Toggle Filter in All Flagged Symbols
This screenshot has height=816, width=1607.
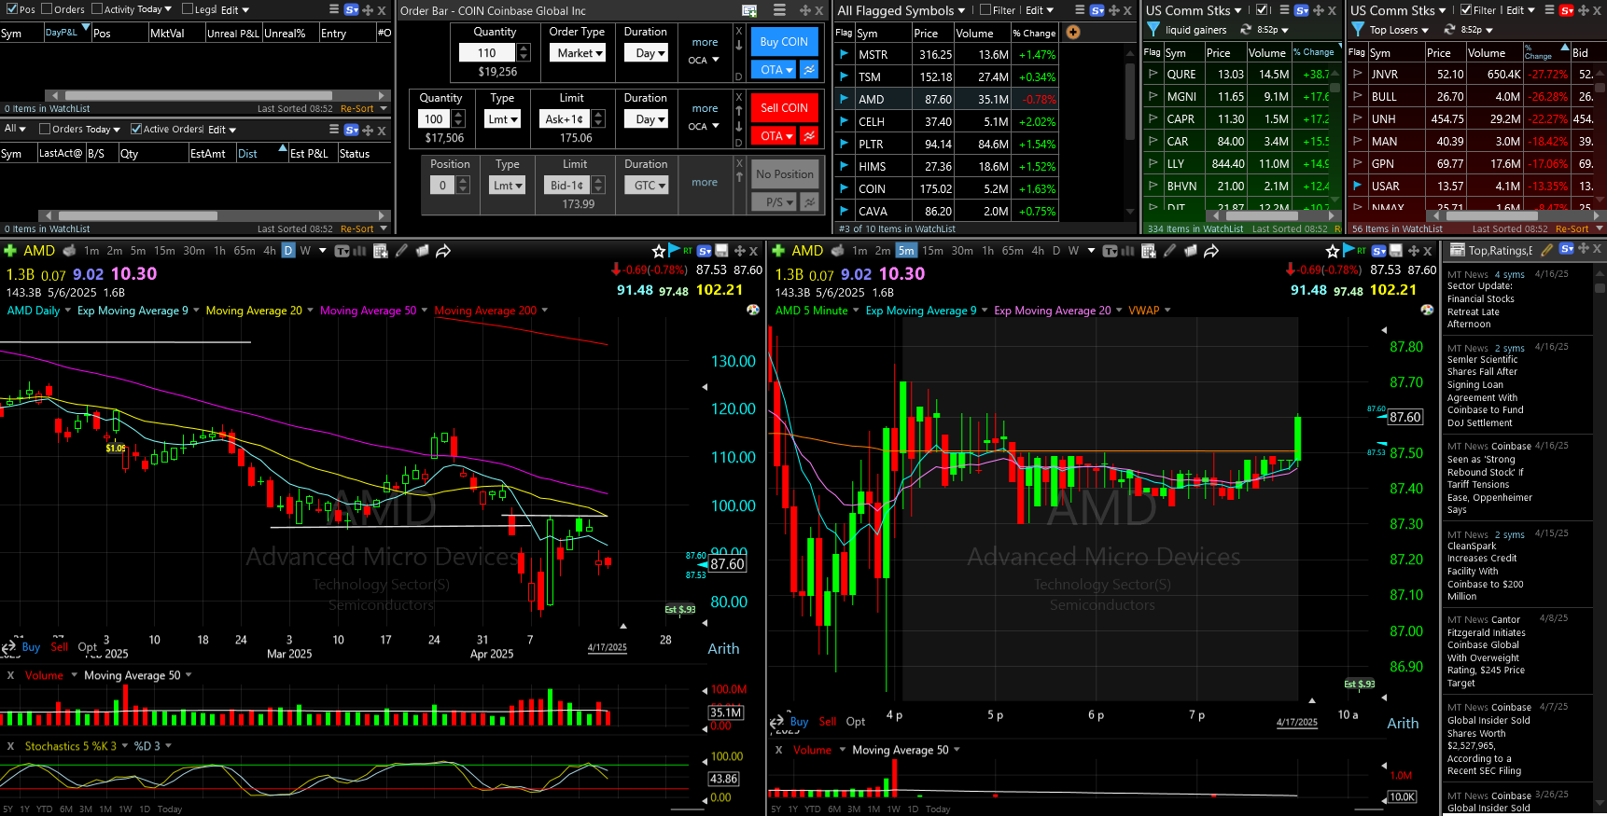pos(986,10)
